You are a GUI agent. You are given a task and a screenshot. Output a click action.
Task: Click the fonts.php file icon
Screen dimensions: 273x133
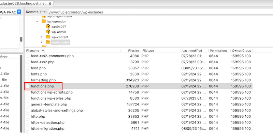[x=27, y=74]
